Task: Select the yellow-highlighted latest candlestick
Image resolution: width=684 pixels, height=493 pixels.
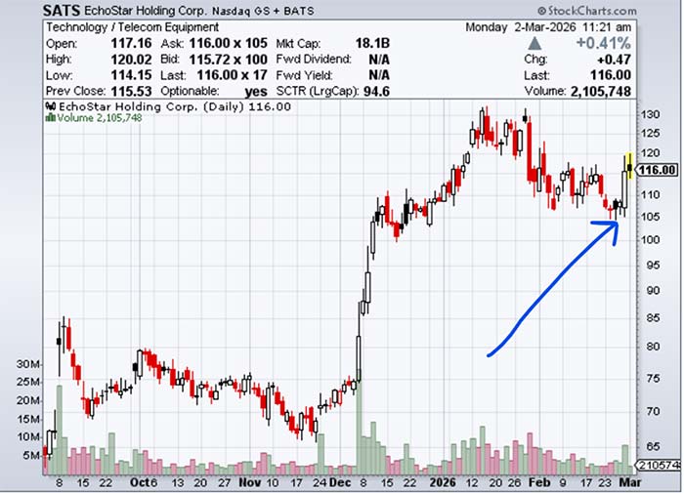Action: pos(630,165)
